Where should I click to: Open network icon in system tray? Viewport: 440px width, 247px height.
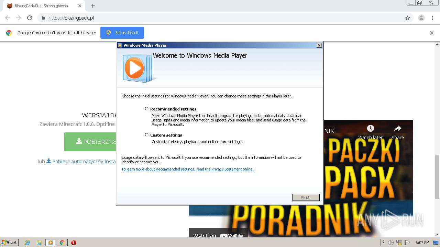coord(399,243)
